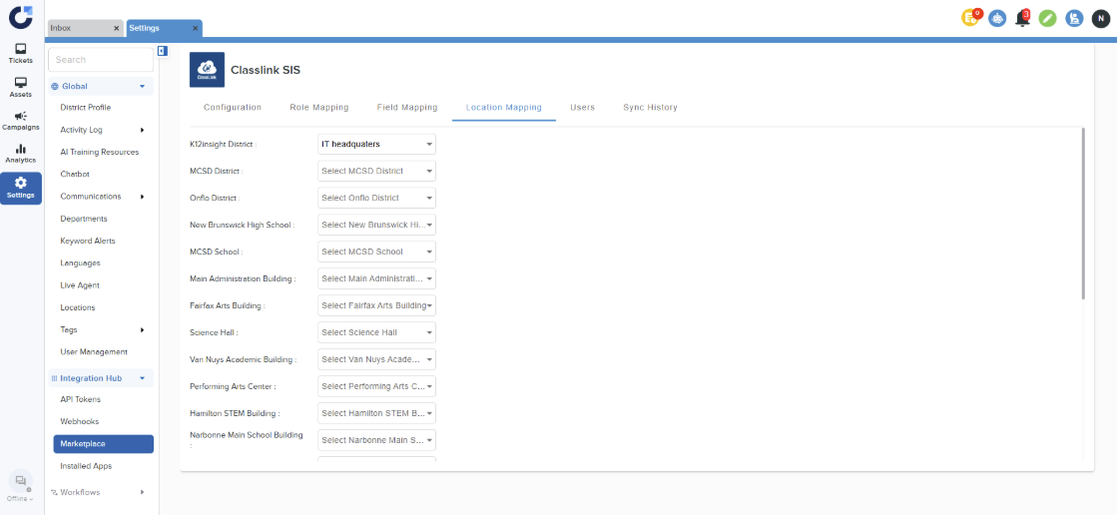
Task: Click the settings Search field
Action: [x=101, y=60]
